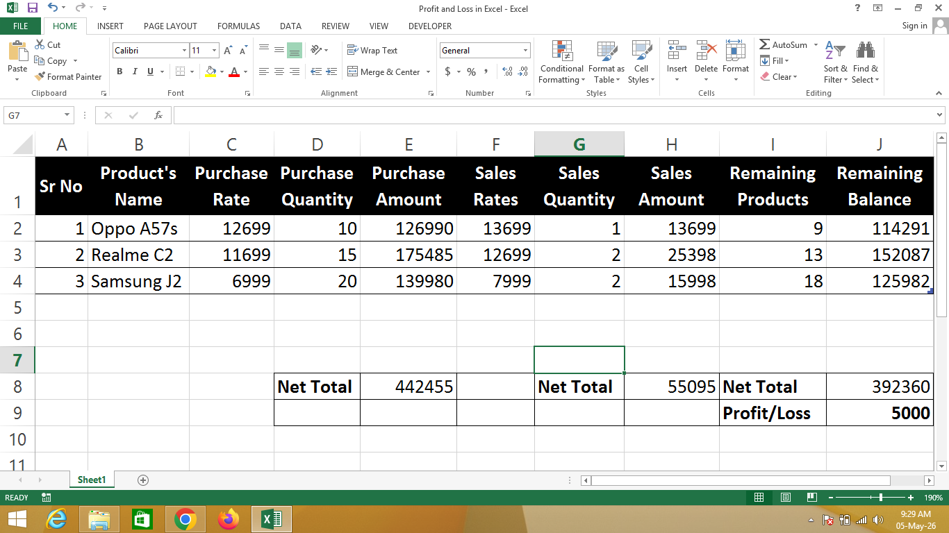
Task: Switch to the INSERT tab
Action: click(110, 26)
